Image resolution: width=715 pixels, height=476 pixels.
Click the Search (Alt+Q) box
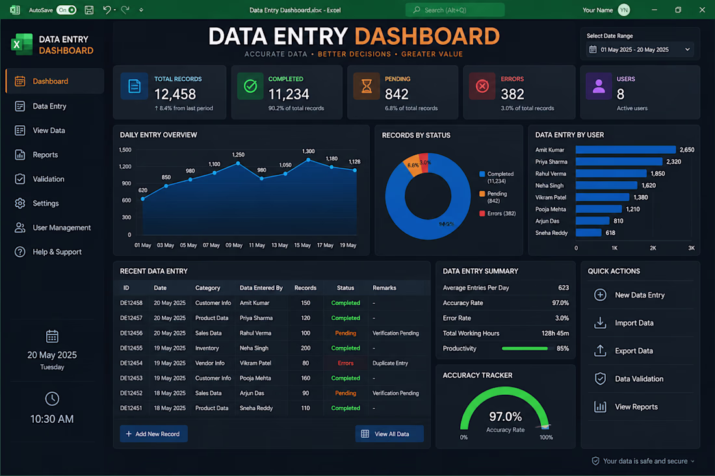tap(454, 10)
